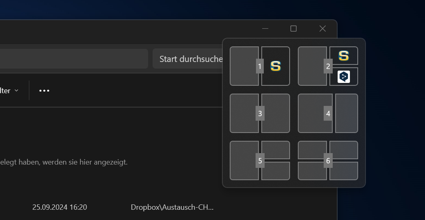Image resolution: width=425 pixels, height=220 pixels.
Task: Snap to the left zone of layout 3
Action: coord(243,113)
